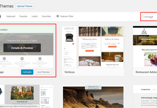Click the middle circular feature icon in Vantage preview
Viewport: 157px width, 108px height.
[22, 58]
